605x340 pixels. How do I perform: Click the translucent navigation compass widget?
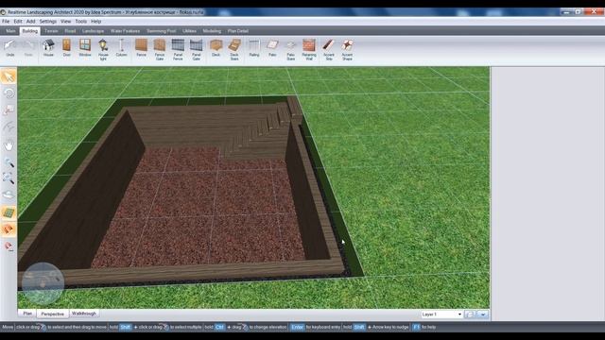pos(43,283)
